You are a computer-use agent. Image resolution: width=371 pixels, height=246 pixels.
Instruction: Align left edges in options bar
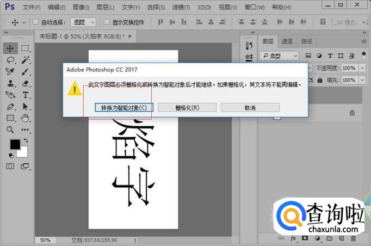[199, 22]
